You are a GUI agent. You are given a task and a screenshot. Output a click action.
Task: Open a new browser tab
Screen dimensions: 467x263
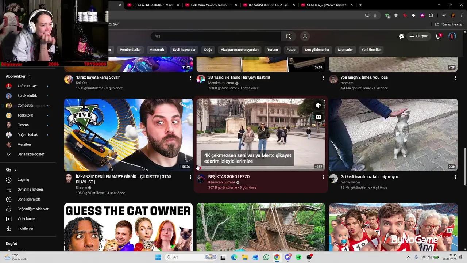(360, 5)
